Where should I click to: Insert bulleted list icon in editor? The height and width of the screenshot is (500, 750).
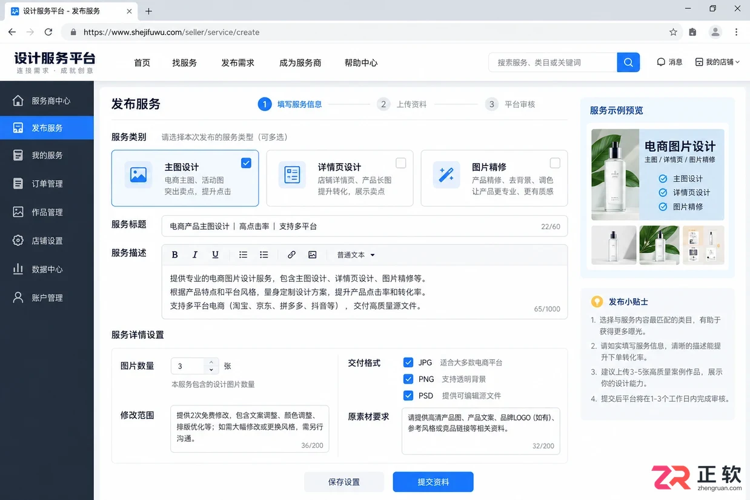coord(264,255)
